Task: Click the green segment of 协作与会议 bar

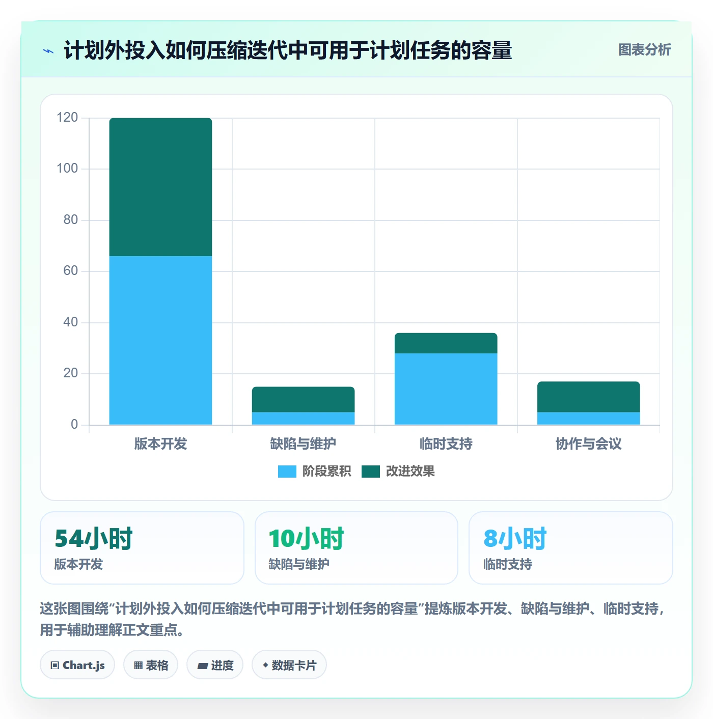Action: pos(588,397)
